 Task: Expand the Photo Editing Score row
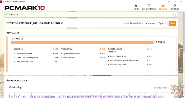(x=108, y=56)
